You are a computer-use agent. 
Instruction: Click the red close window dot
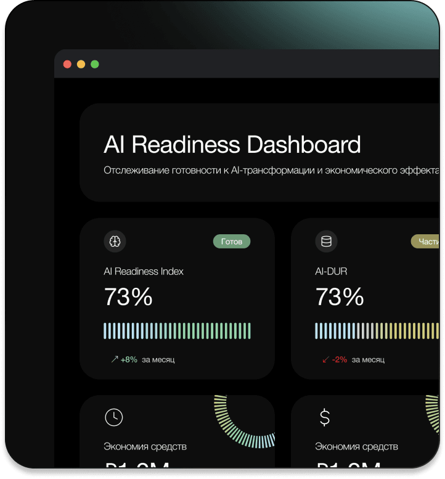click(67, 64)
